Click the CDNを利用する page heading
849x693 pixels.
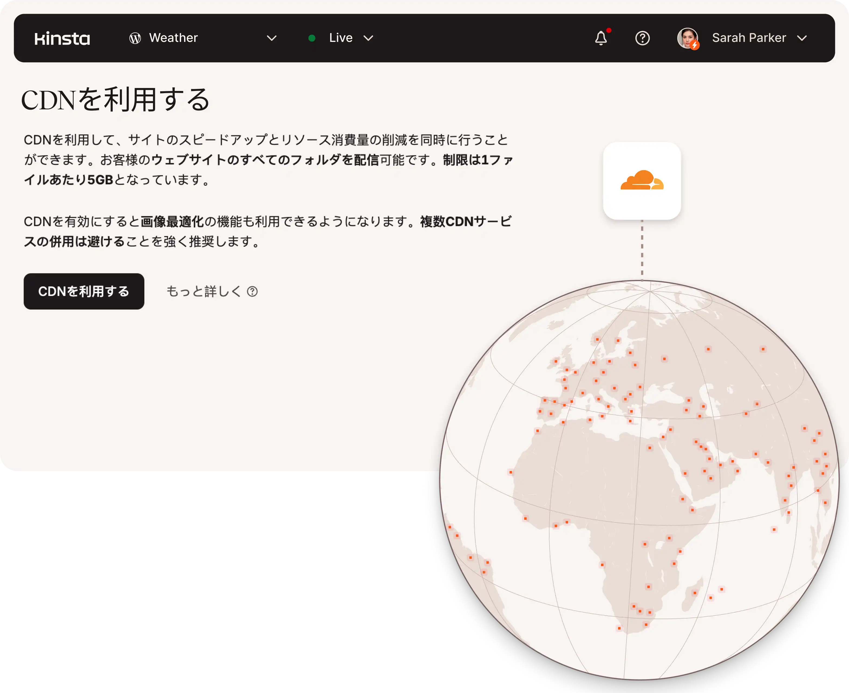[115, 100]
